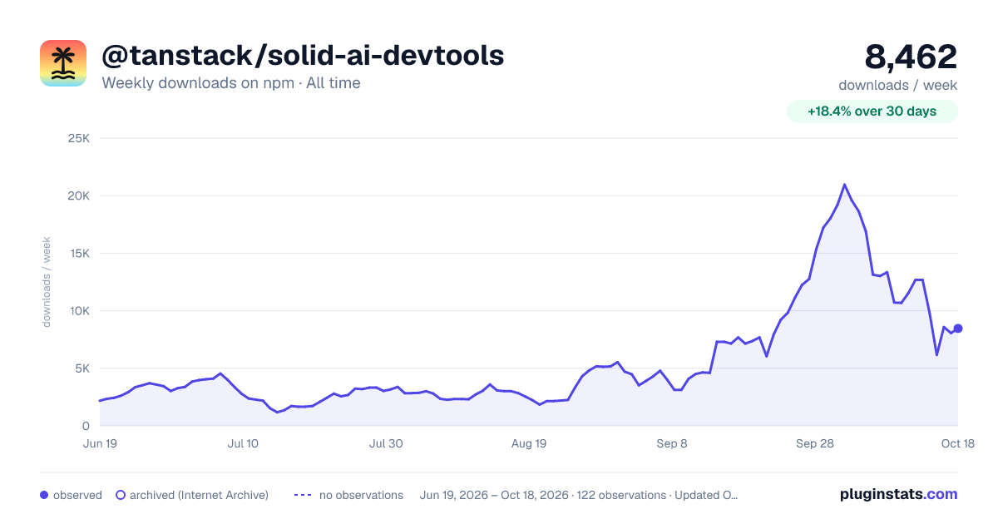Click the @tanstack/solid-ai-devtools title

coord(303,56)
